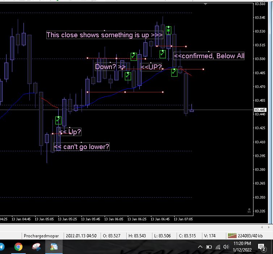Click the 'H: 83.543' high price field
The image size is (273, 254).
click(x=137, y=236)
